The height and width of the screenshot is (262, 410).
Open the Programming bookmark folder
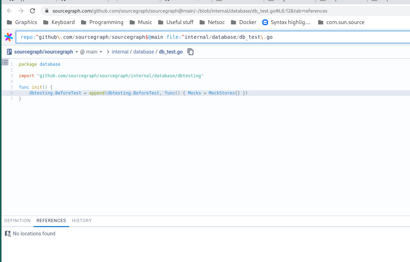[x=102, y=22]
